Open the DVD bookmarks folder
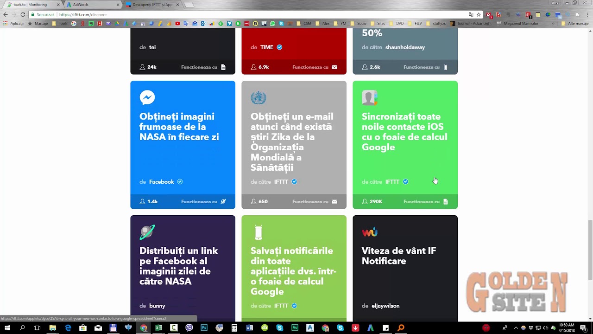This screenshot has width=593, height=334. 397,23
